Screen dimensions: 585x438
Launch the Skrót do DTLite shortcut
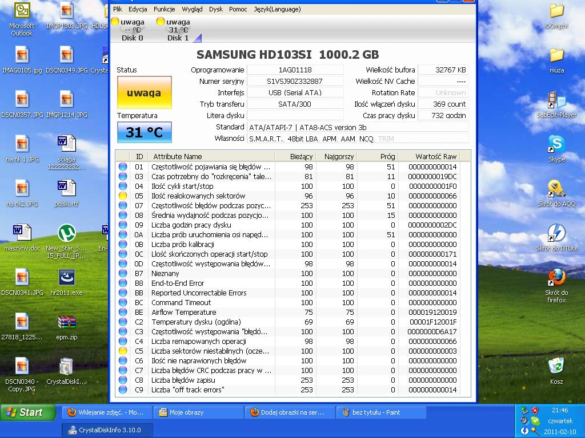pos(556,238)
